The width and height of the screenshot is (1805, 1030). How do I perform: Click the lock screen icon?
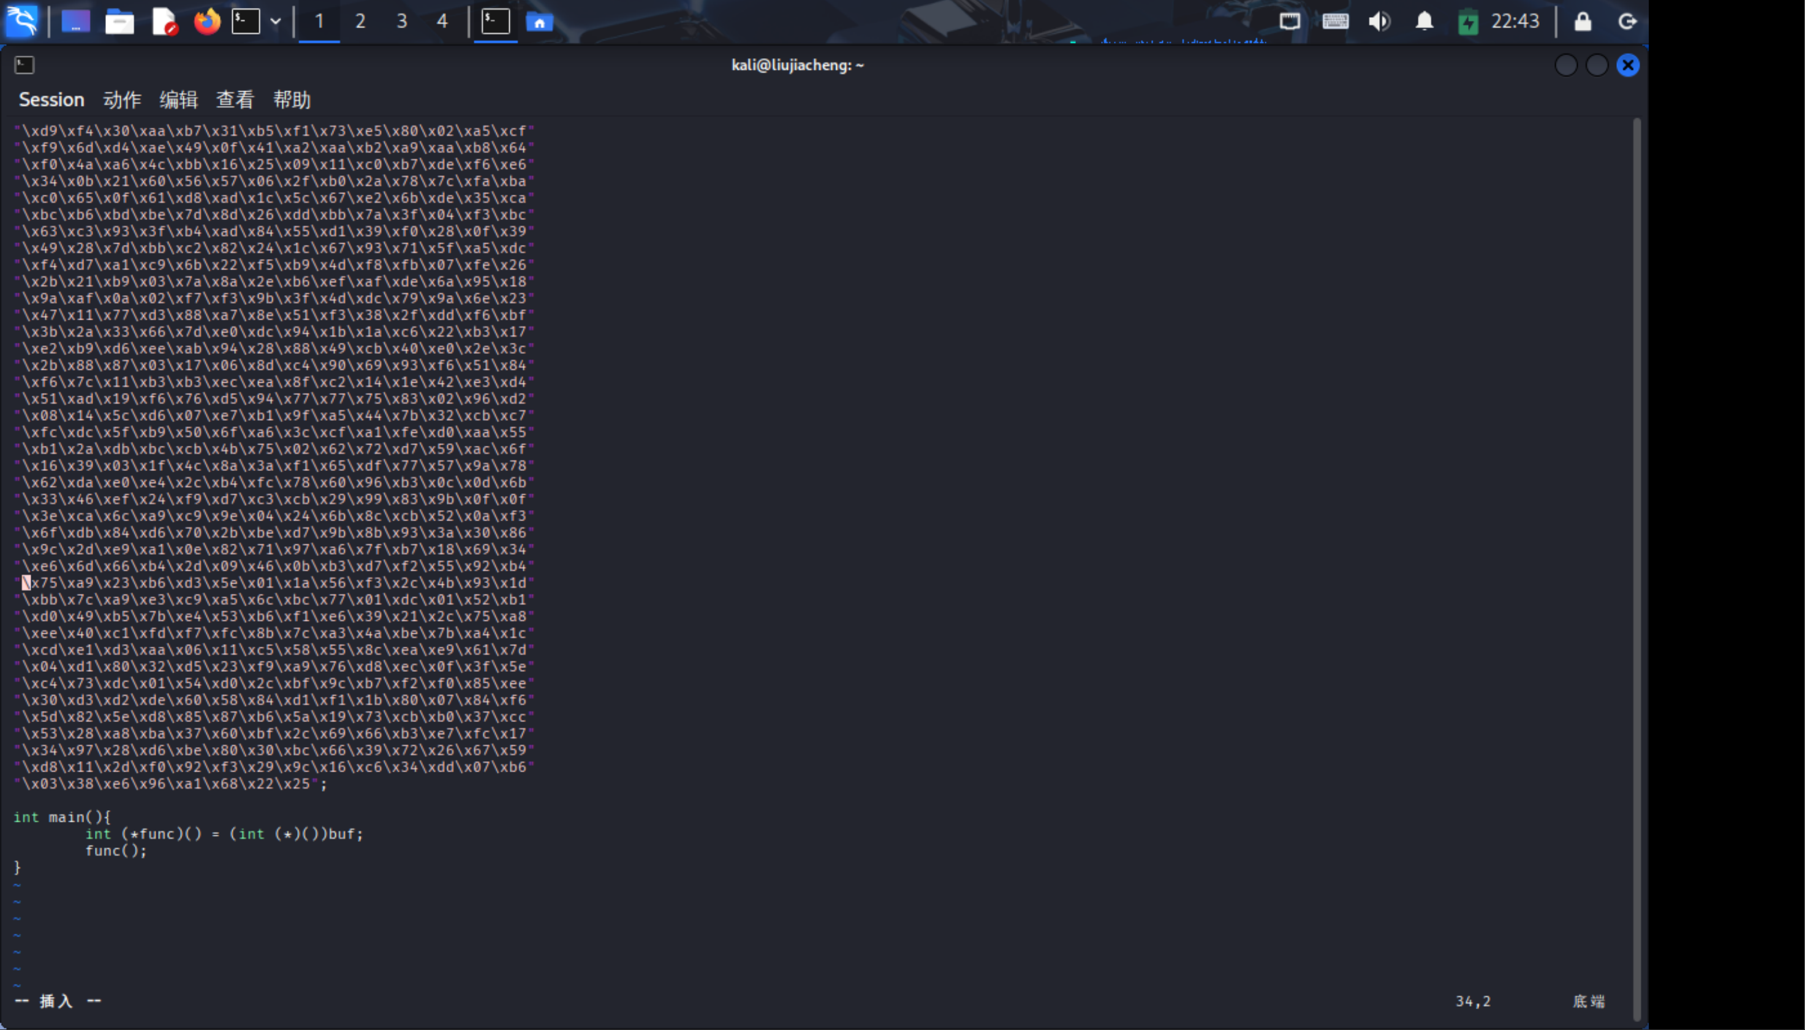coord(1583,21)
